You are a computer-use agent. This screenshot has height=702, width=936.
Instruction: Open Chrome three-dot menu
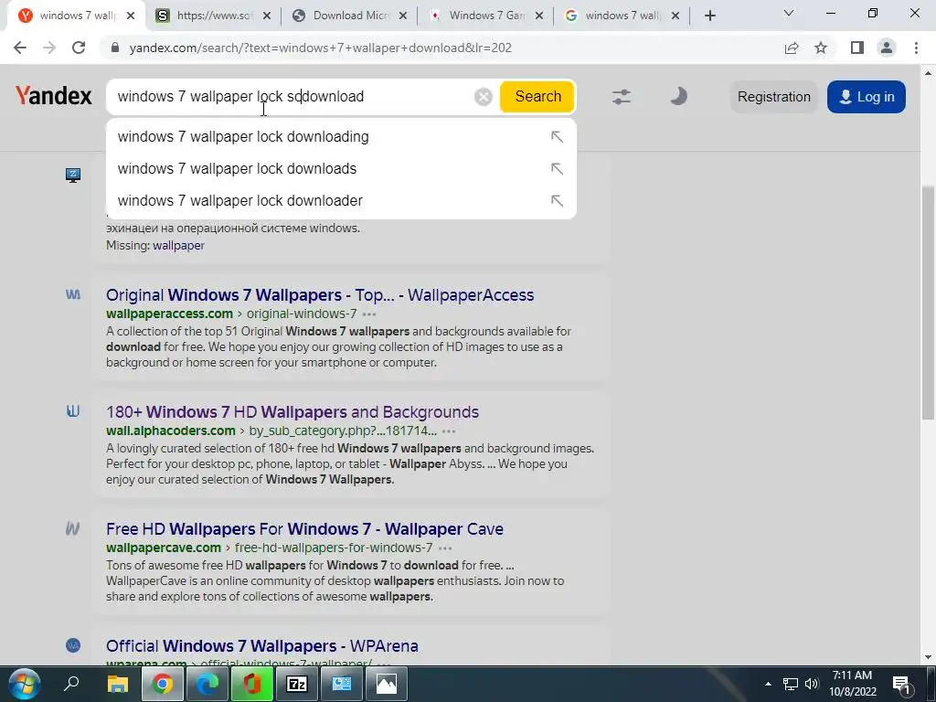tap(916, 48)
